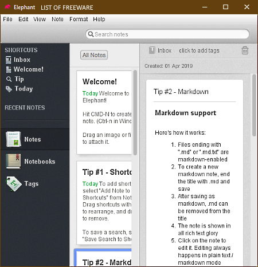This screenshot has width=258, height=267.
Task: Click the 'Here's how it works:' line
Action: pyautogui.click(x=180, y=132)
